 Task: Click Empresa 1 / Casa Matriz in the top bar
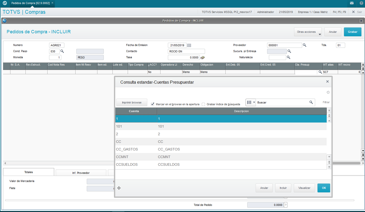point(313,12)
